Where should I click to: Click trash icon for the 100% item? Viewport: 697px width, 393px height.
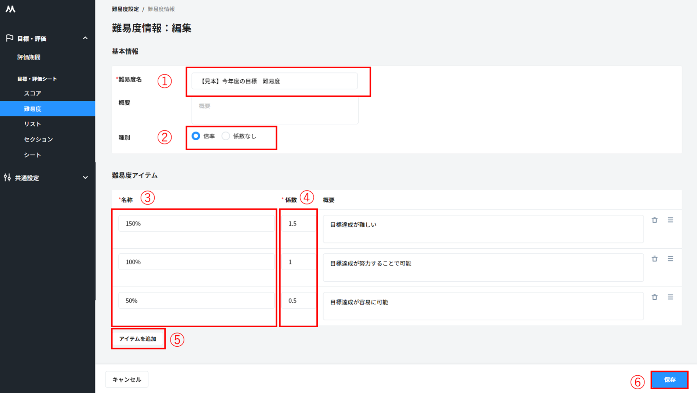tap(654, 259)
